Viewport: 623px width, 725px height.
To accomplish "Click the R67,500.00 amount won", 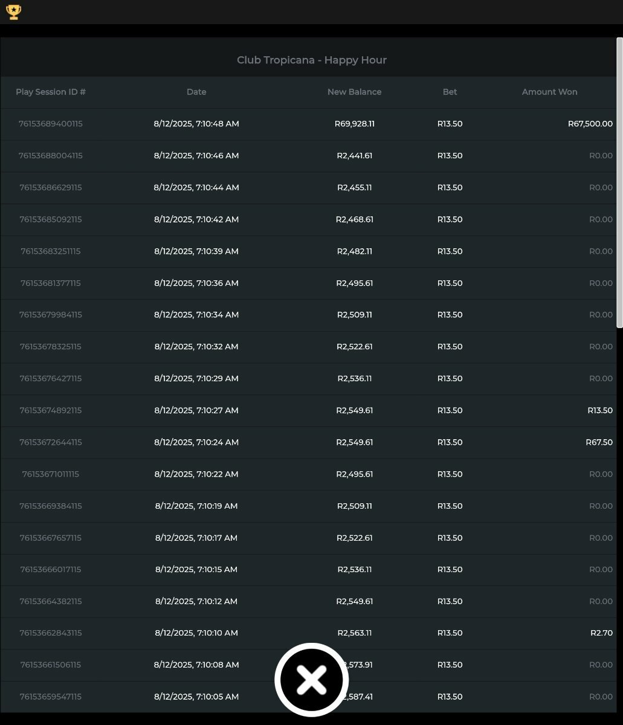I will [590, 124].
